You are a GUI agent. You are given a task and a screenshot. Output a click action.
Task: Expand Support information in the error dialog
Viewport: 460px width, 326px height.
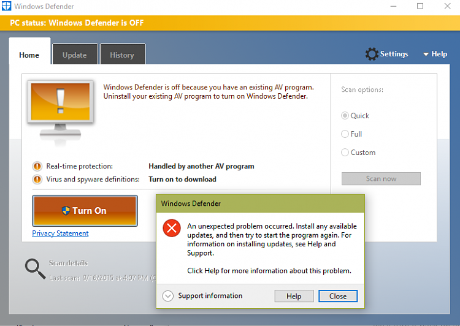click(168, 296)
